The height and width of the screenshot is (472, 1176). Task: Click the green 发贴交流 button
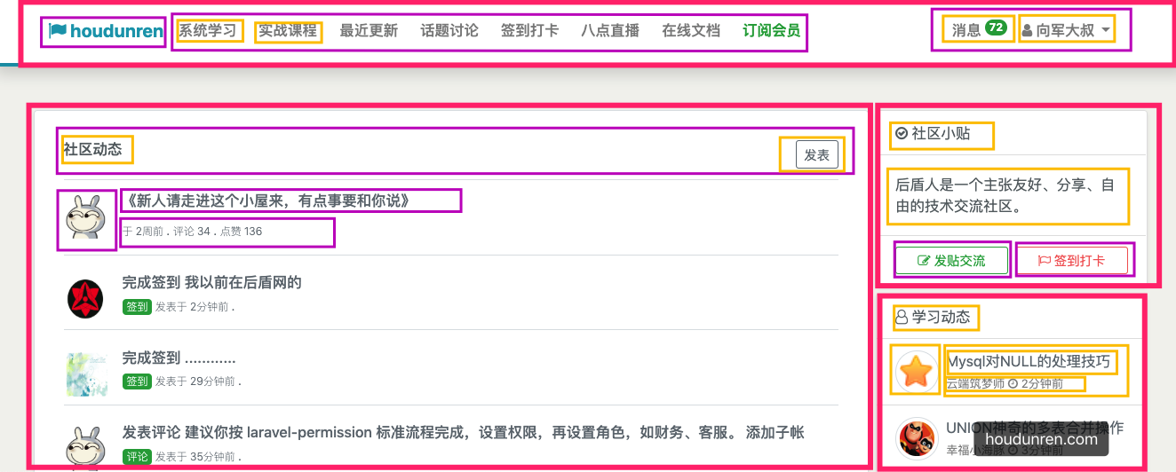pos(951,261)
